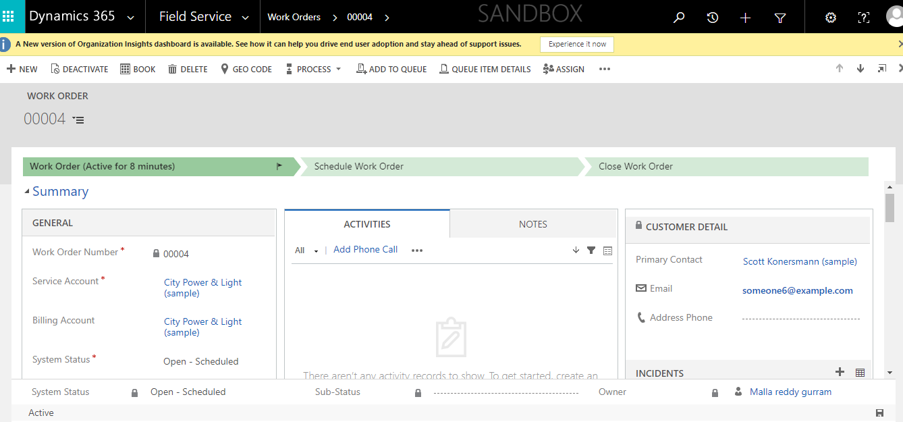Sort activities with the down arrow icon

click(x=576, y=250)
